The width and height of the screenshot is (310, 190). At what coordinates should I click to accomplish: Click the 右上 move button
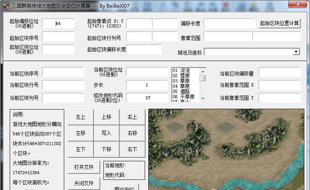click(x=132, y=117)
